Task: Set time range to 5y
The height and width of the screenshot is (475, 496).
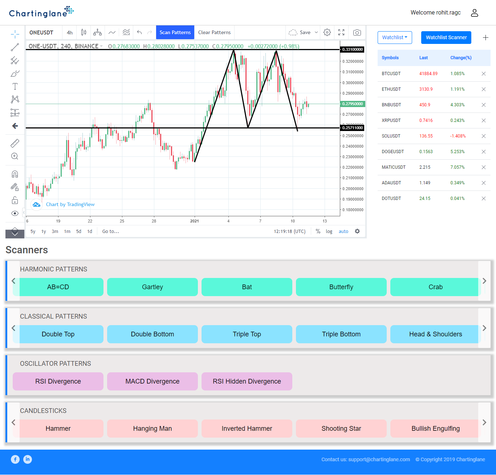Action: pyautogui.click(x=33, y=231)
